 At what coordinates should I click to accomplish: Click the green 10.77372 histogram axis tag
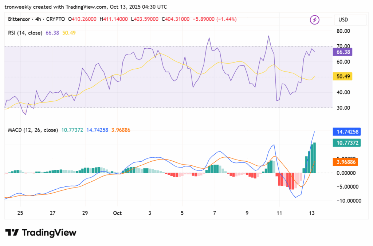coord(346,143)
